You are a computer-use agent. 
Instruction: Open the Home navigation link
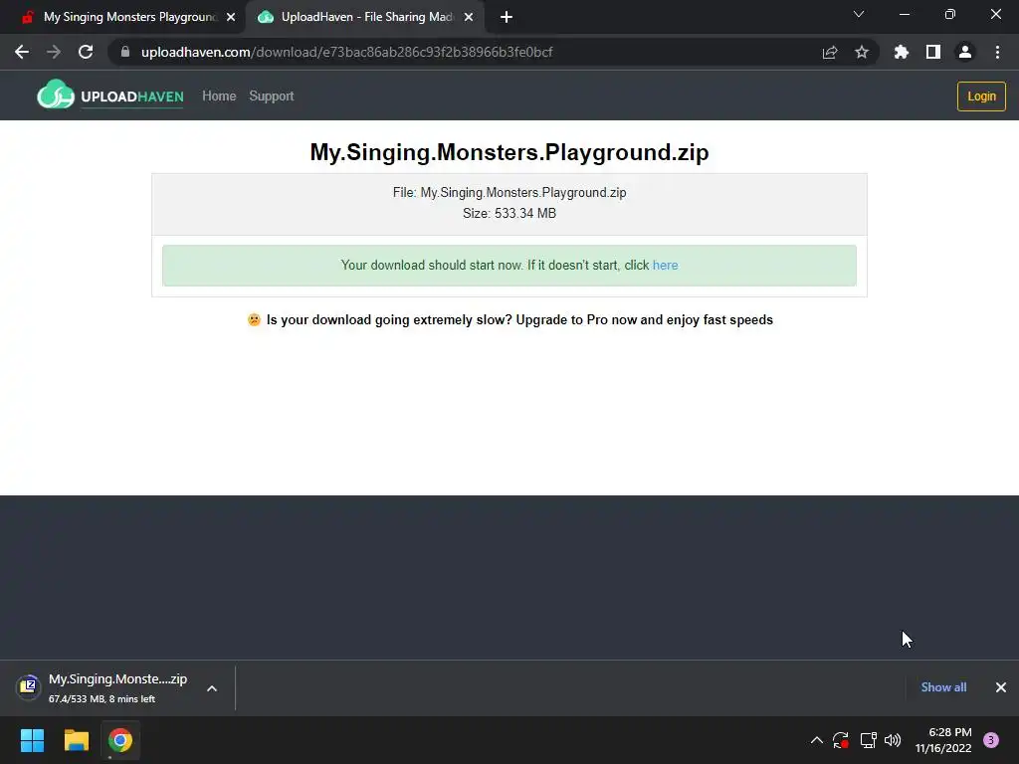(219, 96)
